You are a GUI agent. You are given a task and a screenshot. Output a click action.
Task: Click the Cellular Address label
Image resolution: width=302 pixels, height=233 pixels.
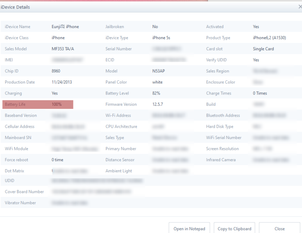[x=20, y=126]
